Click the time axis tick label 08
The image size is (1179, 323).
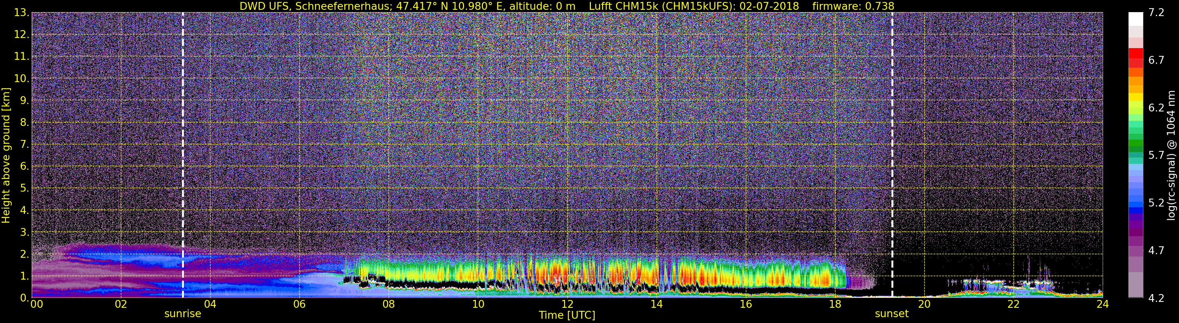(388, 305)
